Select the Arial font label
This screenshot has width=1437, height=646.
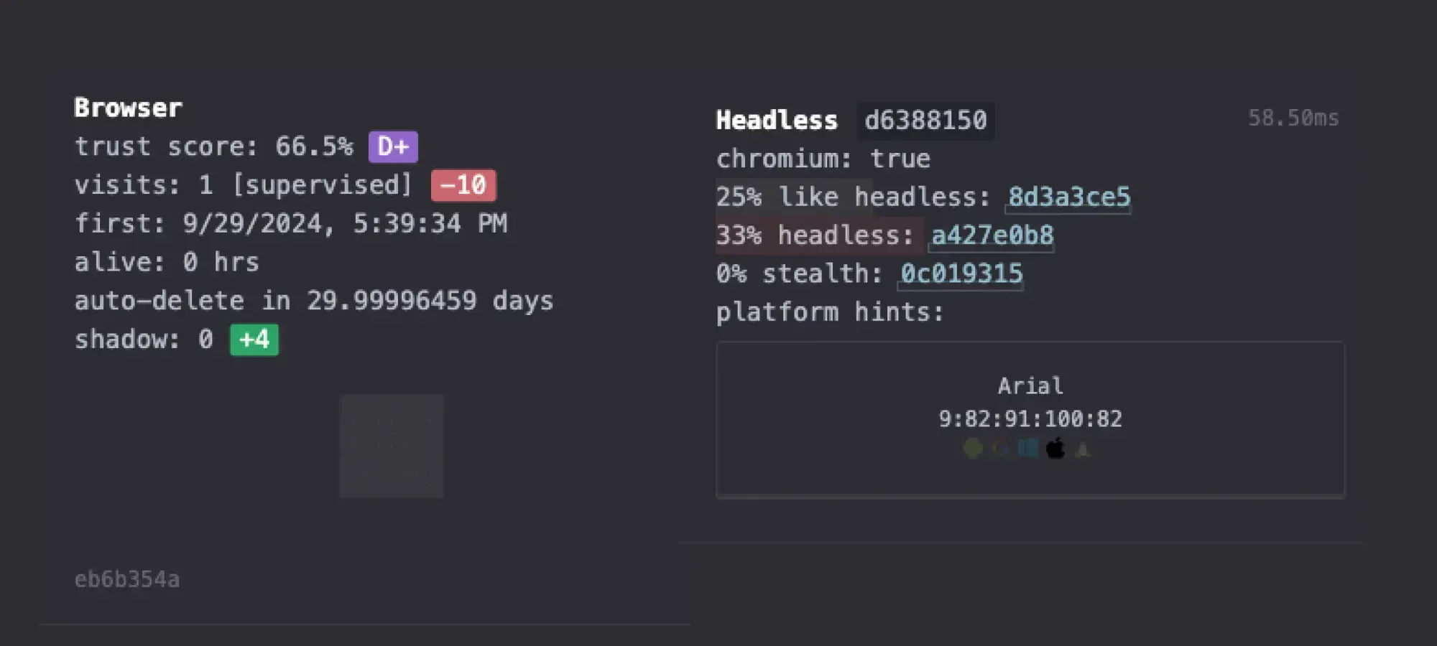[x=1030, y=386]
